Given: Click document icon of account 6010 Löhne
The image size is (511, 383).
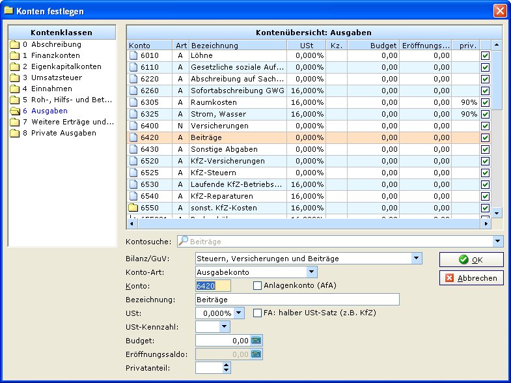Looking at the screenshot, I should coord(134,56).
